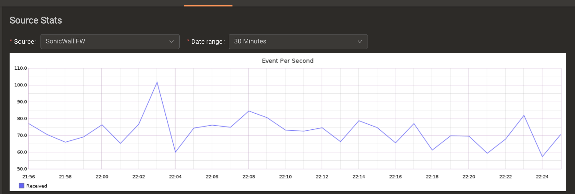The image size is (575, 194).
Task: Click the 22:16 time axis label
Action: 395,177
